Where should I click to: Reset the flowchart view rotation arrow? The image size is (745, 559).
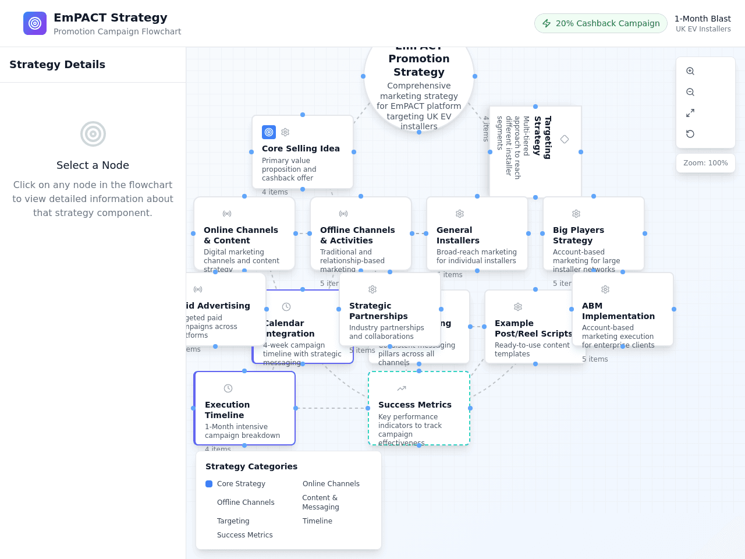click(690, 134)
